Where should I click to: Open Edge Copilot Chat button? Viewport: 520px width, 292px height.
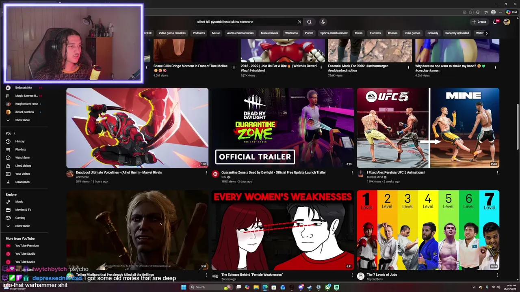tap(511, 12)
